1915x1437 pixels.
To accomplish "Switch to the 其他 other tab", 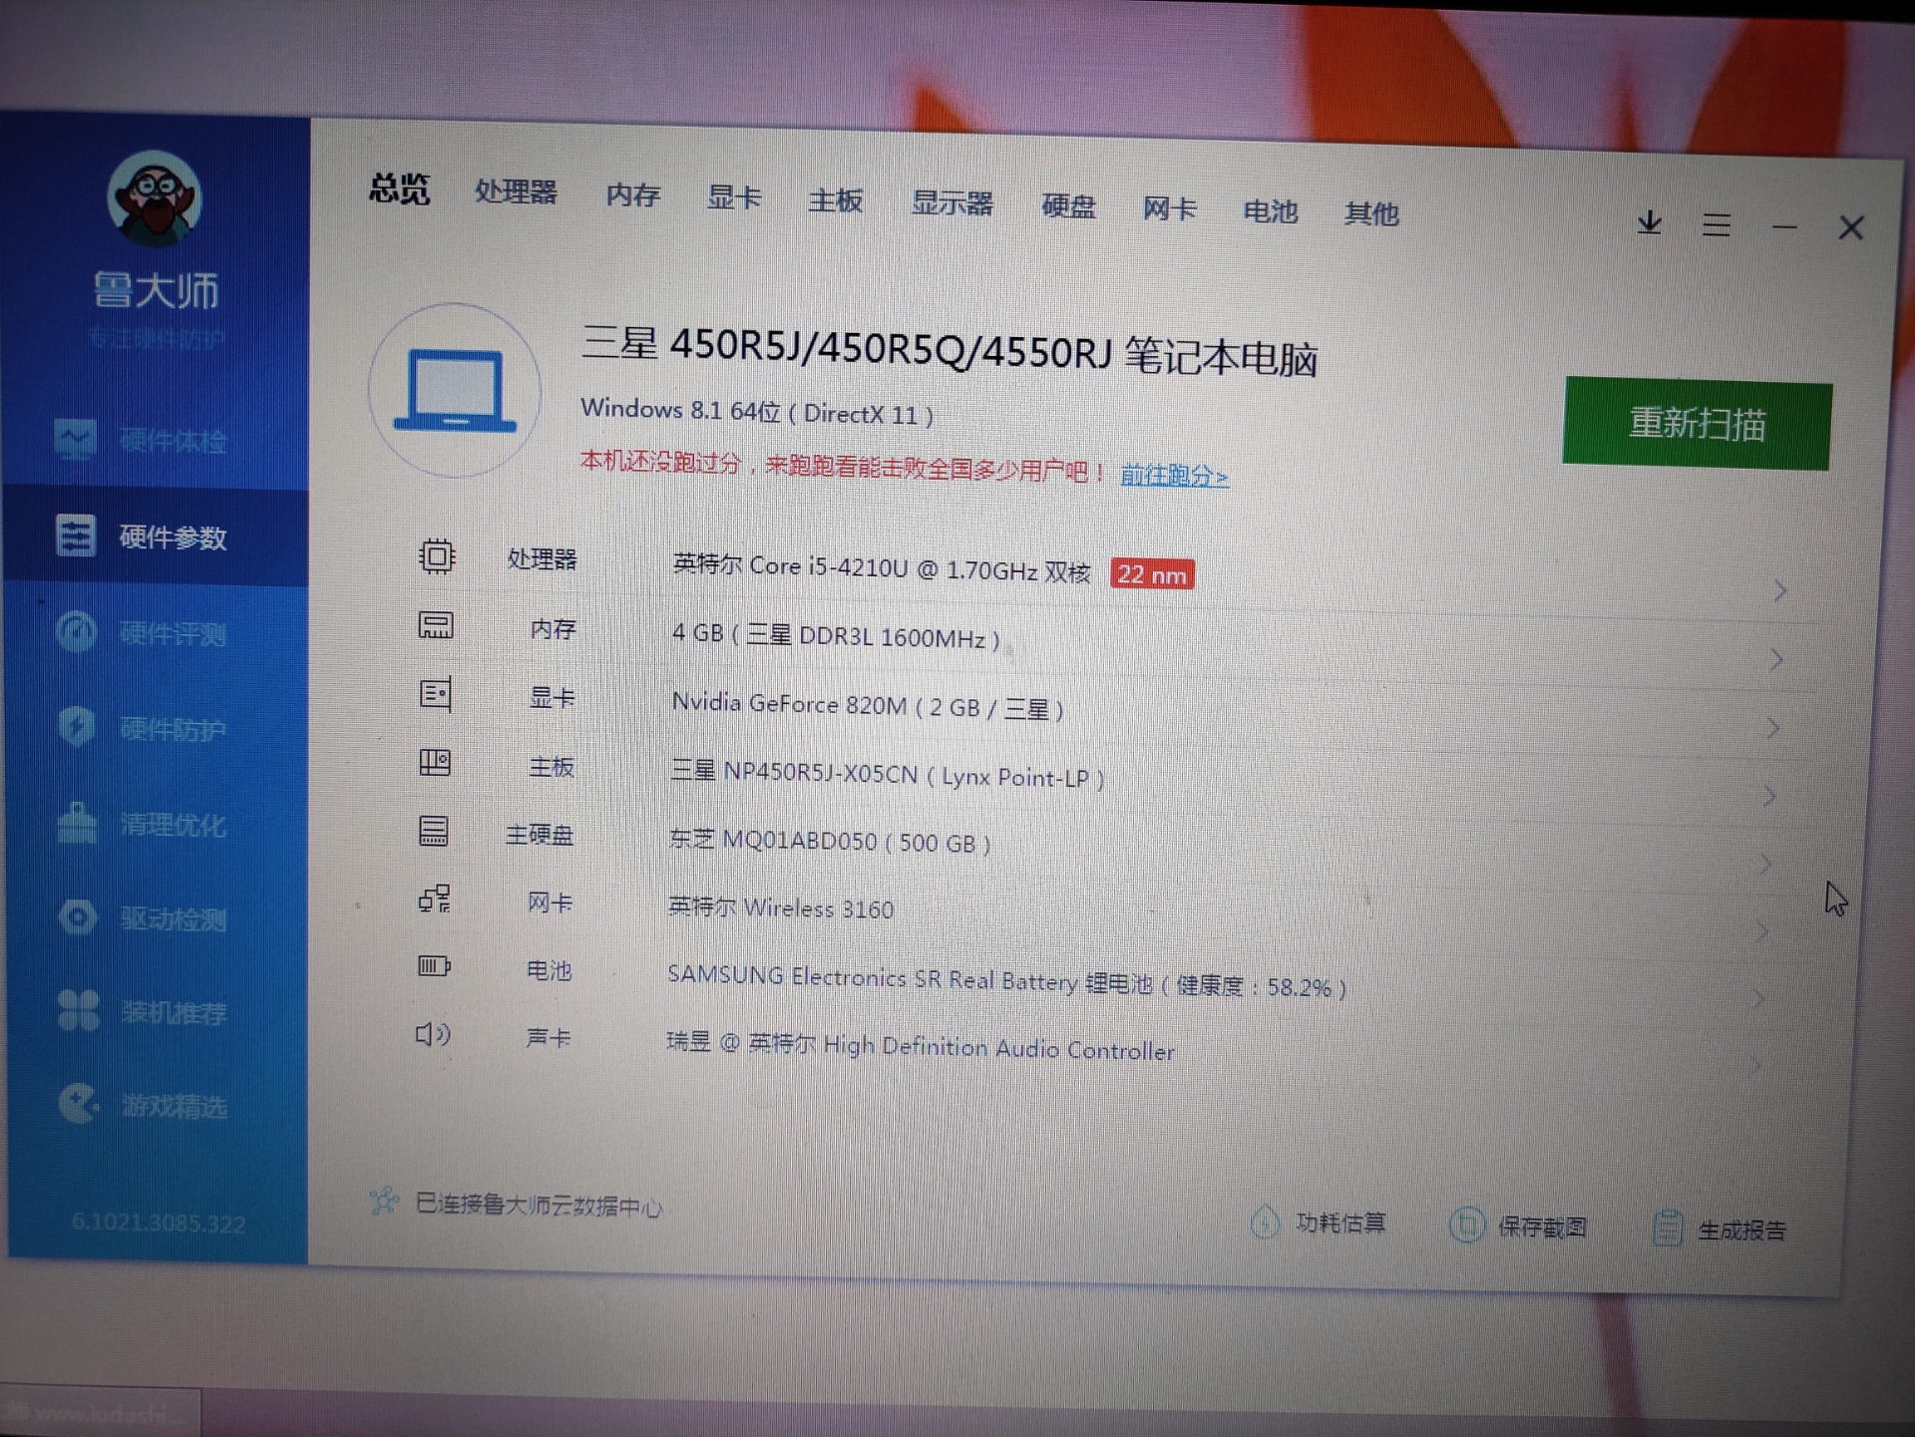I will click(1371, 213).
